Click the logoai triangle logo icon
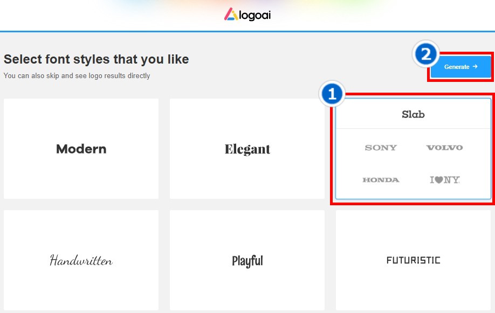The image size is (495, 313). point(231,14)
